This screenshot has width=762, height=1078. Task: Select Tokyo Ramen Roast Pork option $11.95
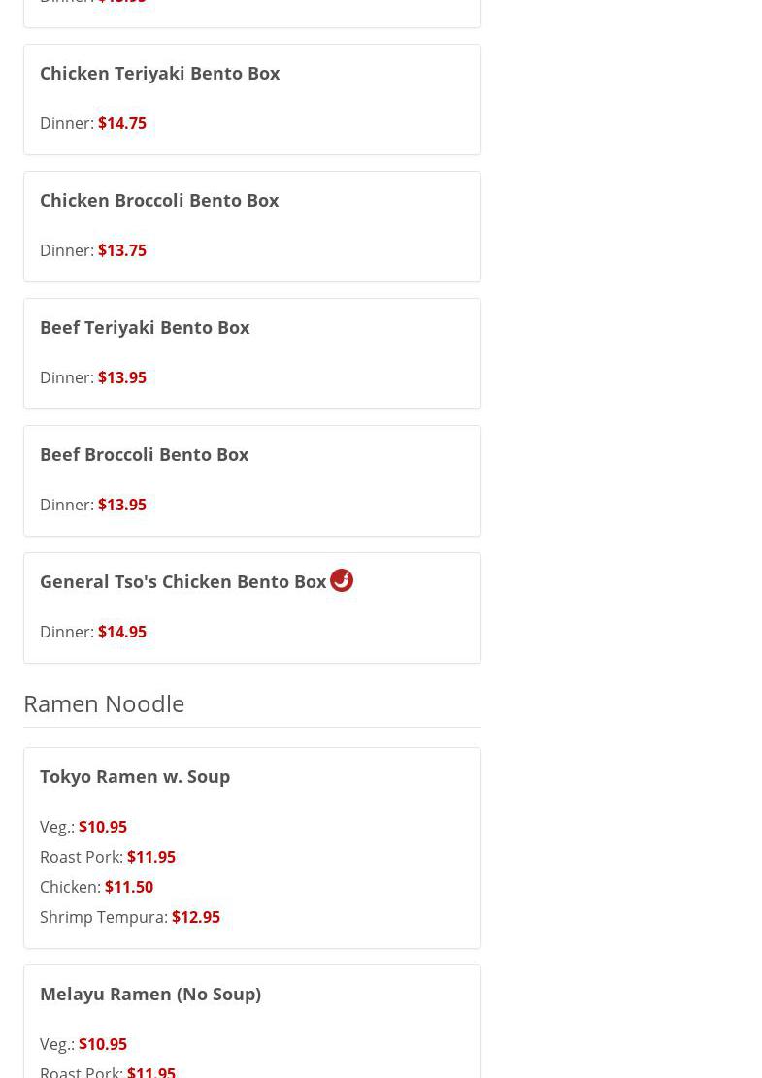tap(150, 857)
